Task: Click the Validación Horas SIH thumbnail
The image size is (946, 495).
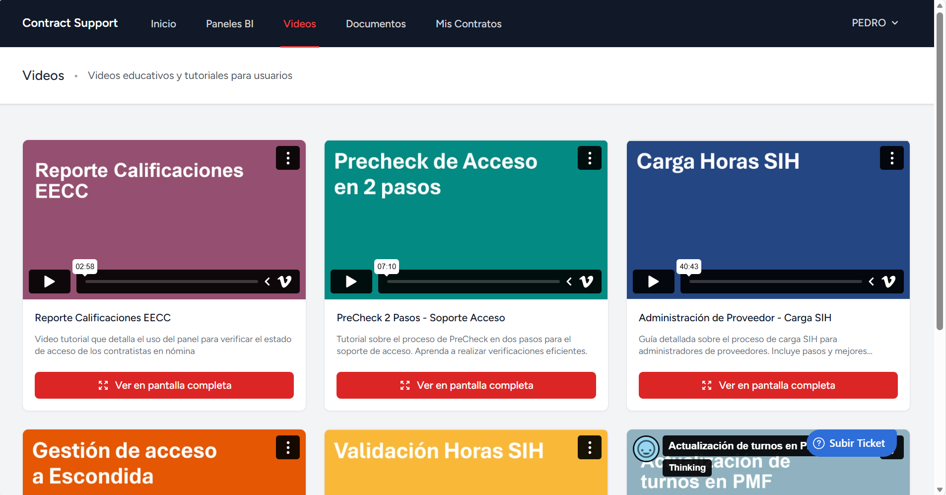Action: click(466, 462)
